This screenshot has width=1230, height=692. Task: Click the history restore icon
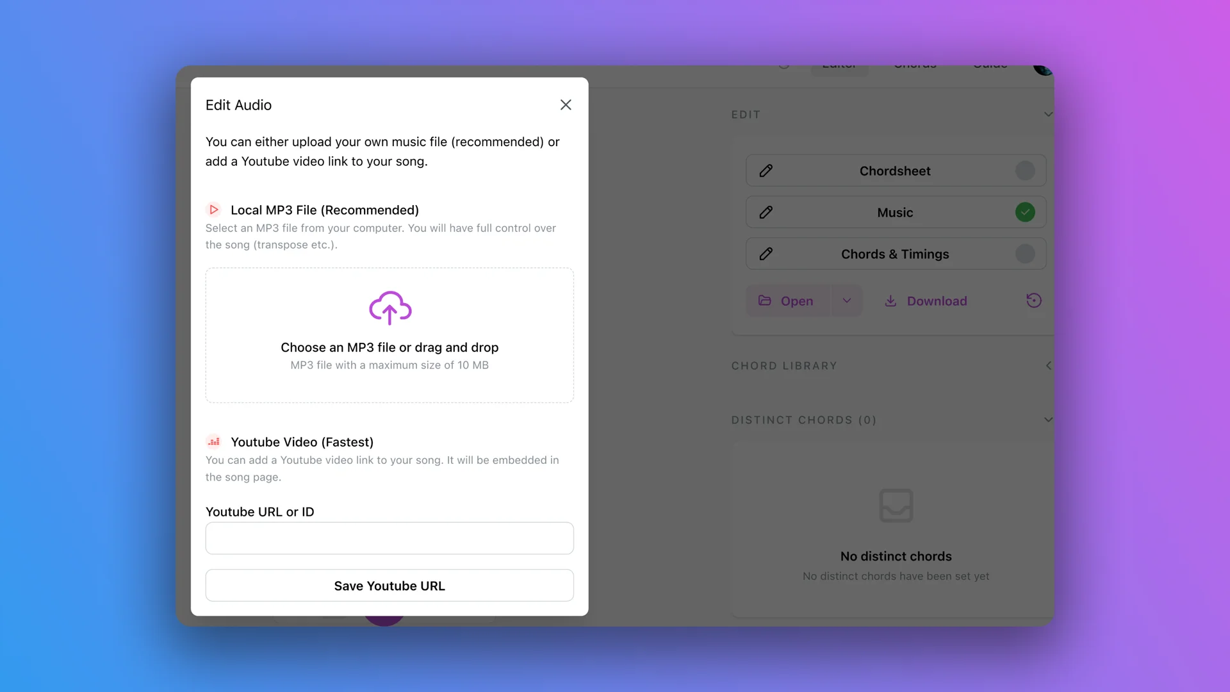[1034, 301]
